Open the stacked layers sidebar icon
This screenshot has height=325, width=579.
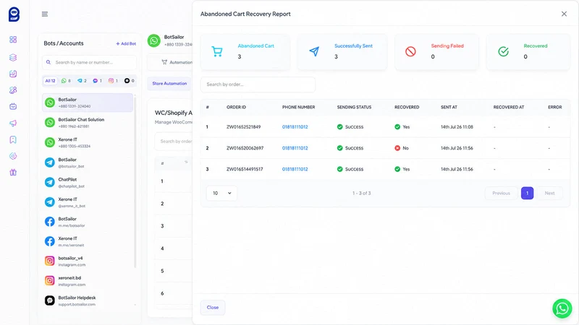13,58
